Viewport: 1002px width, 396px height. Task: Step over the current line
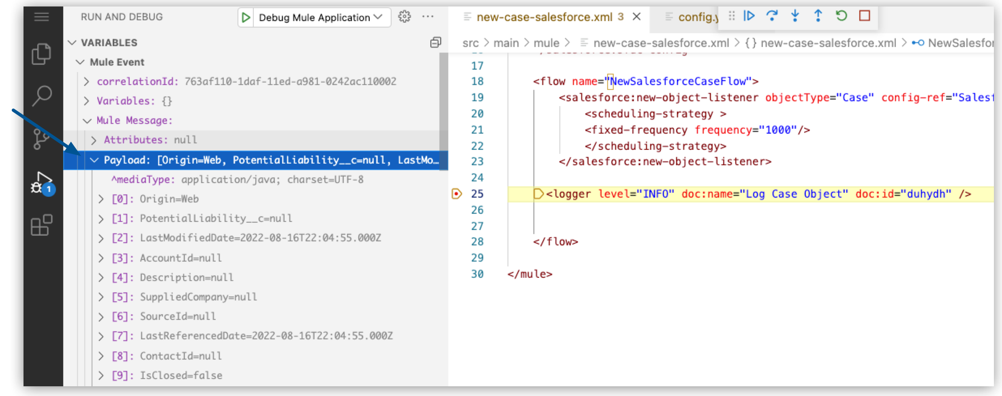(x=773, y=16)
